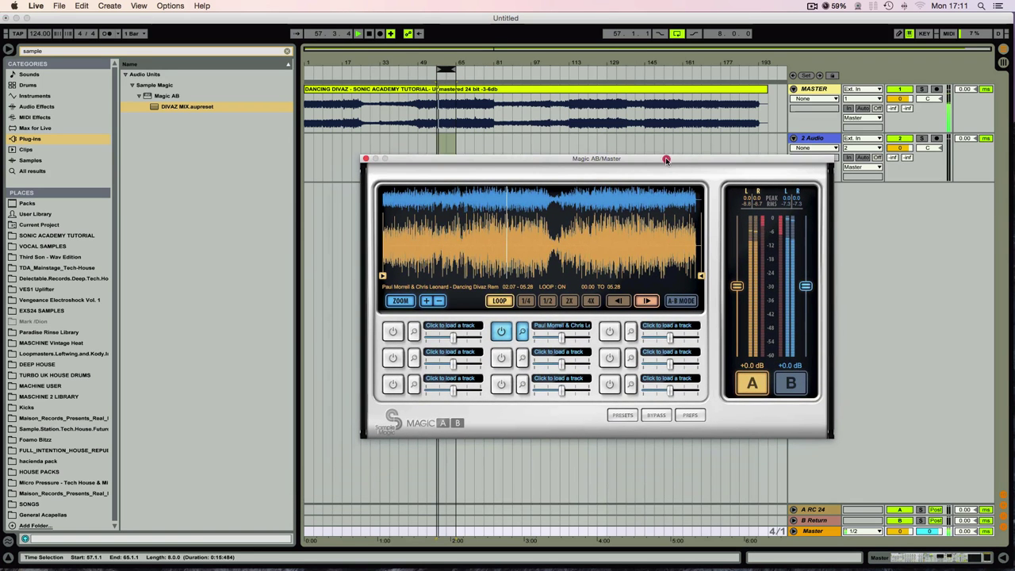Viewport: 1015px width, 571px height.
Task: Click the move loop forward arrow button
Action: (646, 301)
